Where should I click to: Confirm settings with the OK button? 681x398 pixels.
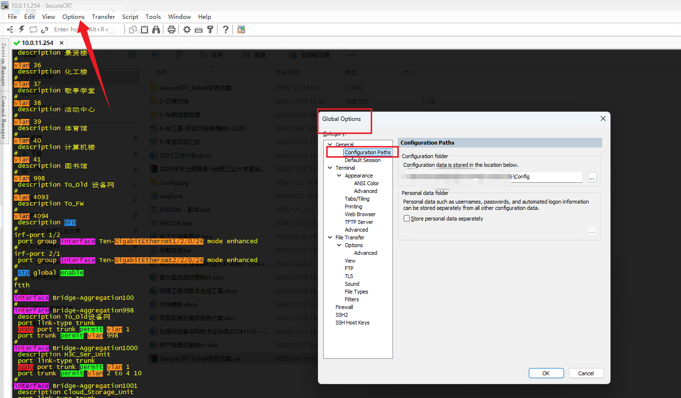tap(546, 373)
